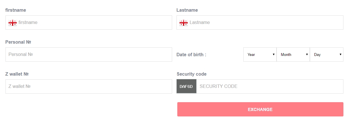Click the SECURITY CODE text box
Image resolution: width=346 pixels, height=121 pixels.
point(270,86)
